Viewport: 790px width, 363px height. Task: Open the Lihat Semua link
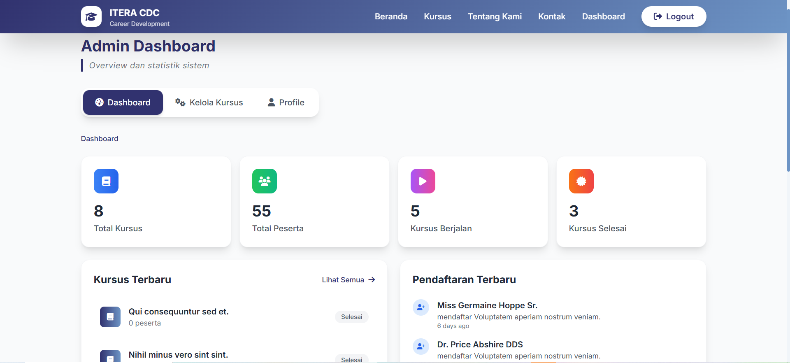coord(349,280)
